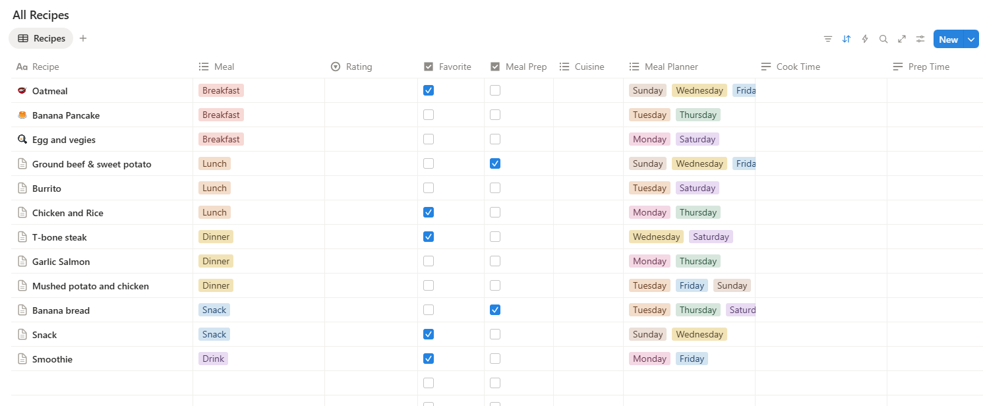Click the sort arrows icon

(847, 40)
